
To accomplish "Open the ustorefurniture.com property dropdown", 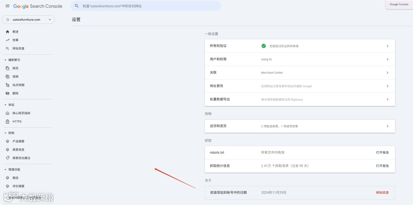I will 28,20.
